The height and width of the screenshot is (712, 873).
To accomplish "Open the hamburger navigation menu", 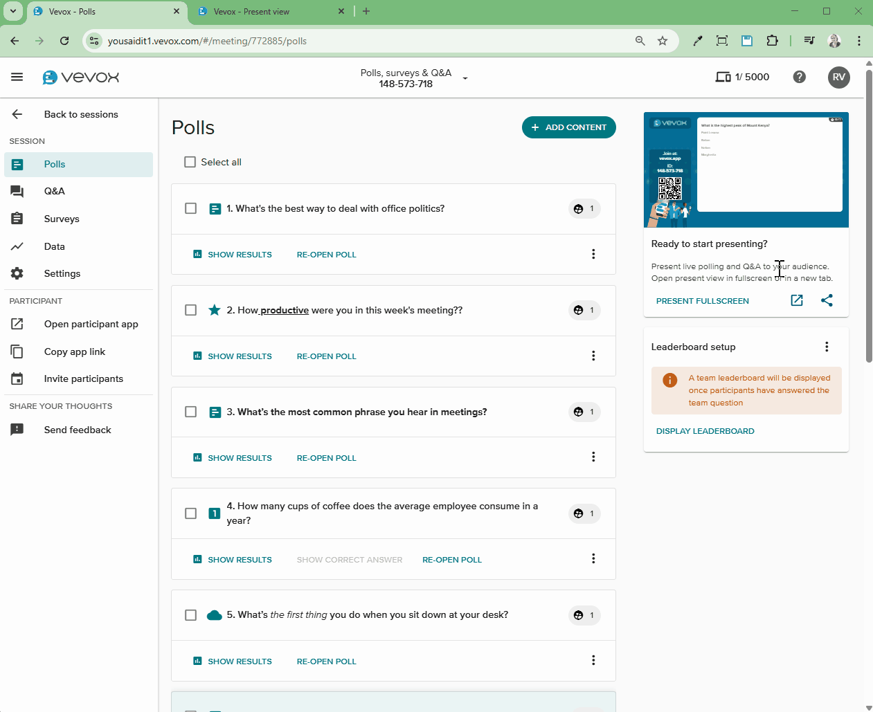I will point(17,77).
